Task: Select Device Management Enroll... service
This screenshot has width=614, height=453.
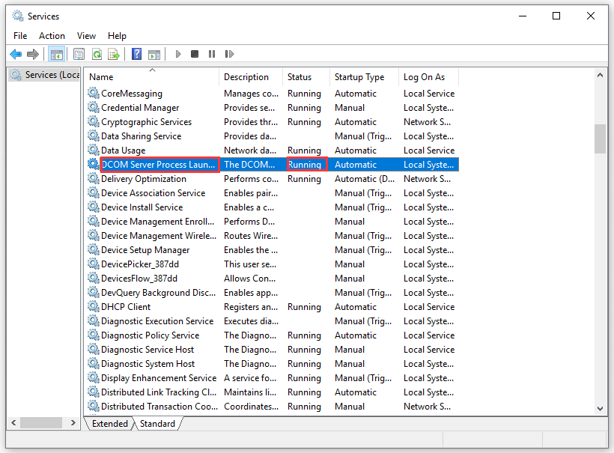Action: (273, 221)
